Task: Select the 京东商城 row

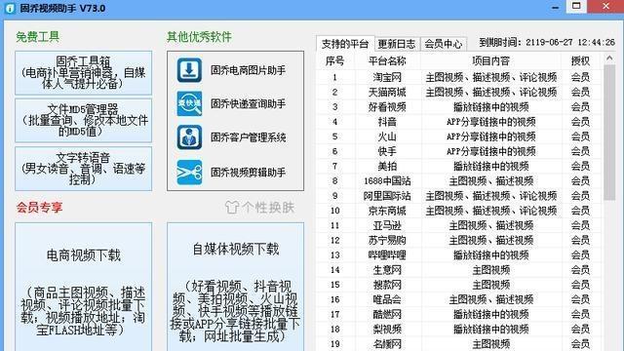Action: [x=458, y=211]
